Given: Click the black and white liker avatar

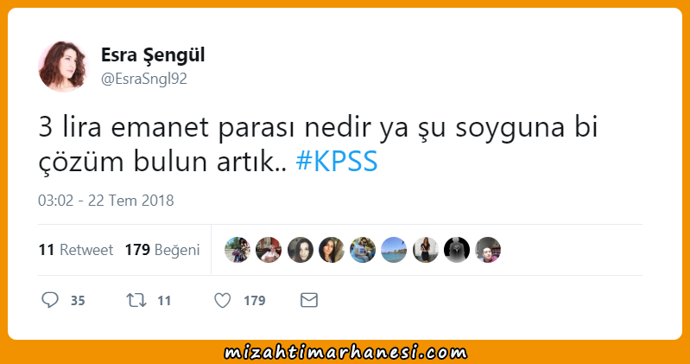Looking at the screenshot, I should point(457,250).
